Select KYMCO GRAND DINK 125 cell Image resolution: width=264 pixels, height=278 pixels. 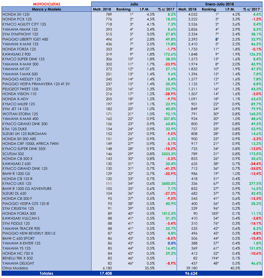[25, 169]
